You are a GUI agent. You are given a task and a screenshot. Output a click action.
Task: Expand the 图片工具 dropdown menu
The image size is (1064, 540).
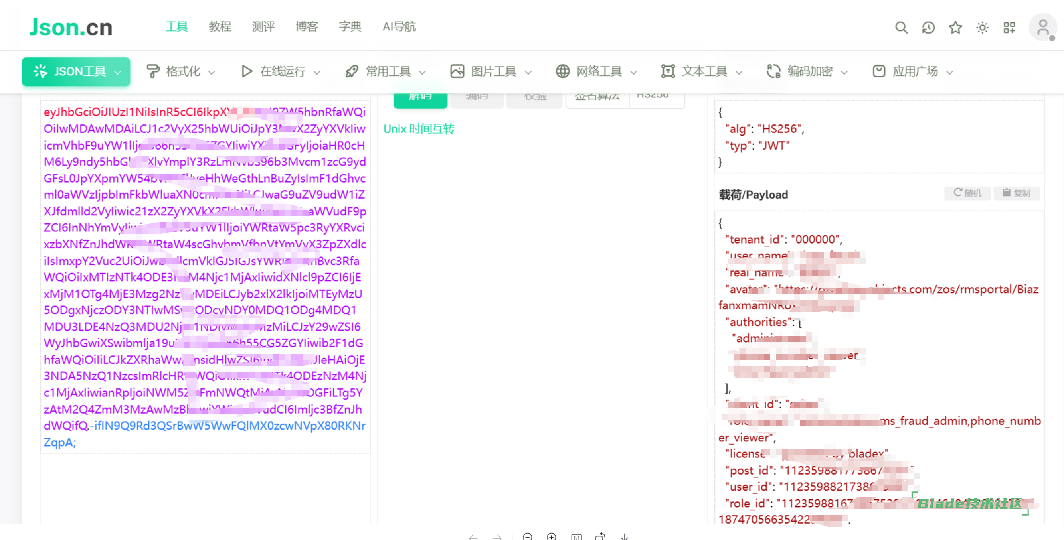tap(491, 71)
